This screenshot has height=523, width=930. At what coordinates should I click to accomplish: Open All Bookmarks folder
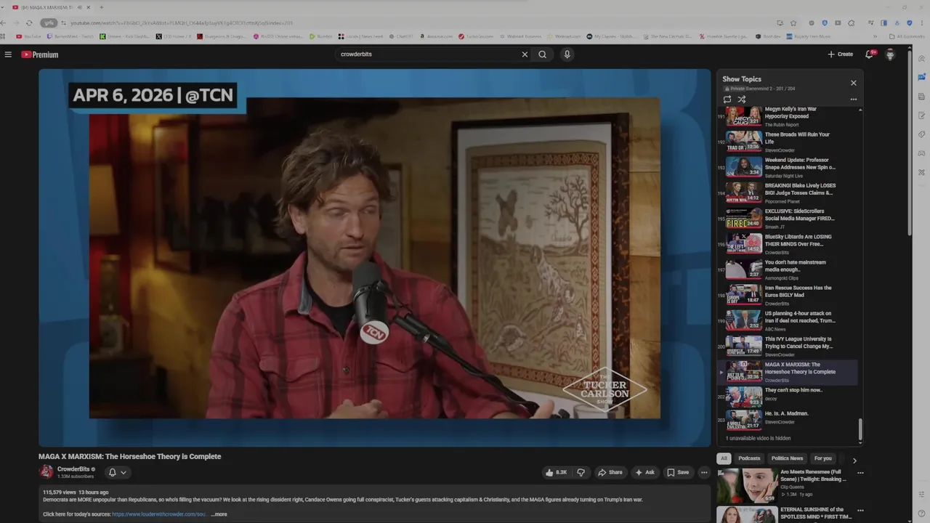tap(907, 36)
